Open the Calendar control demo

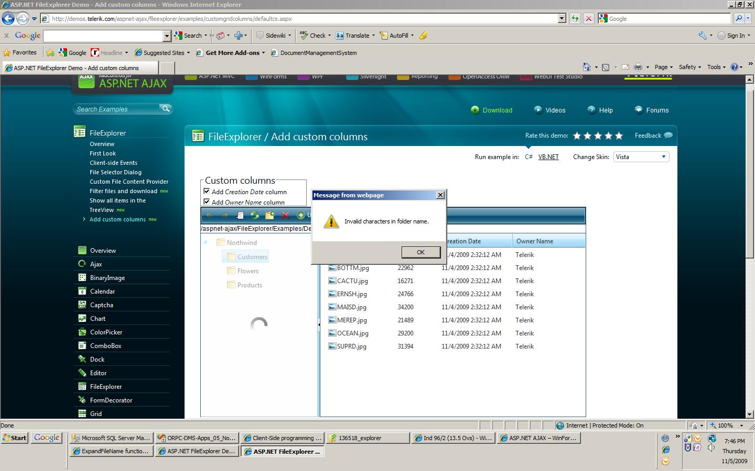[x=102, y=291]
